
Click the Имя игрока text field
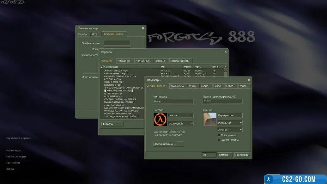(x=173, y=101)
